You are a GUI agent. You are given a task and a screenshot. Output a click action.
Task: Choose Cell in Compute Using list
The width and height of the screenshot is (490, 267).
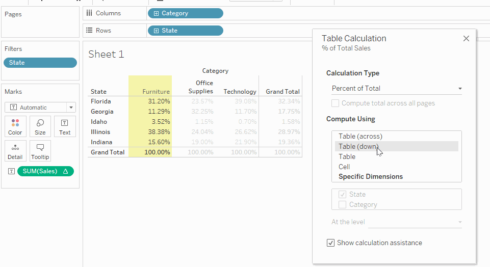pos(344,167)
